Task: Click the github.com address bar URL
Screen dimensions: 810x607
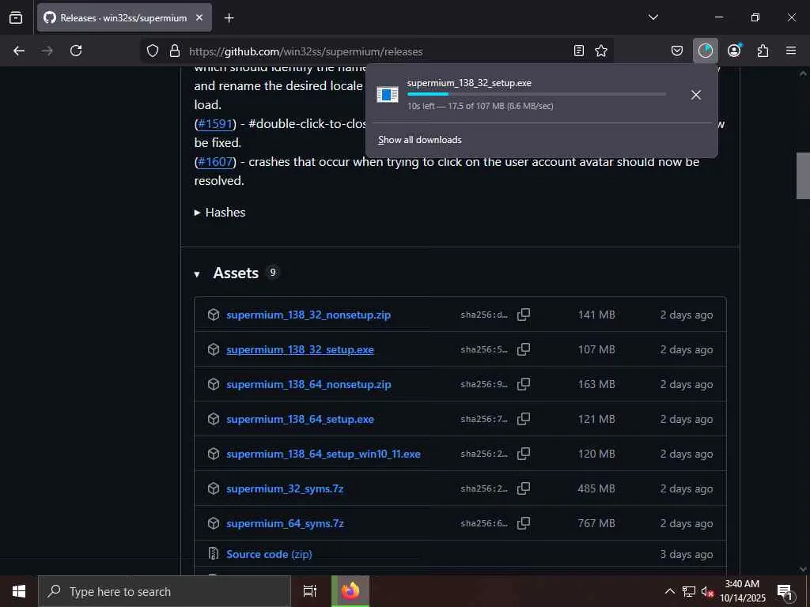Action: click(x=306, y=51)
